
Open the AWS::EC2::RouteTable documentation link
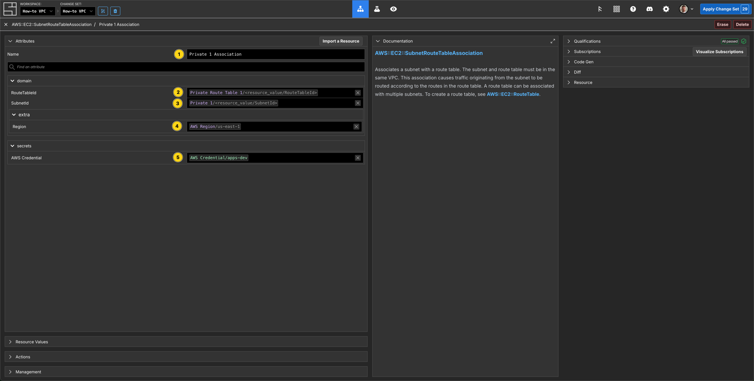coord(513,94)
